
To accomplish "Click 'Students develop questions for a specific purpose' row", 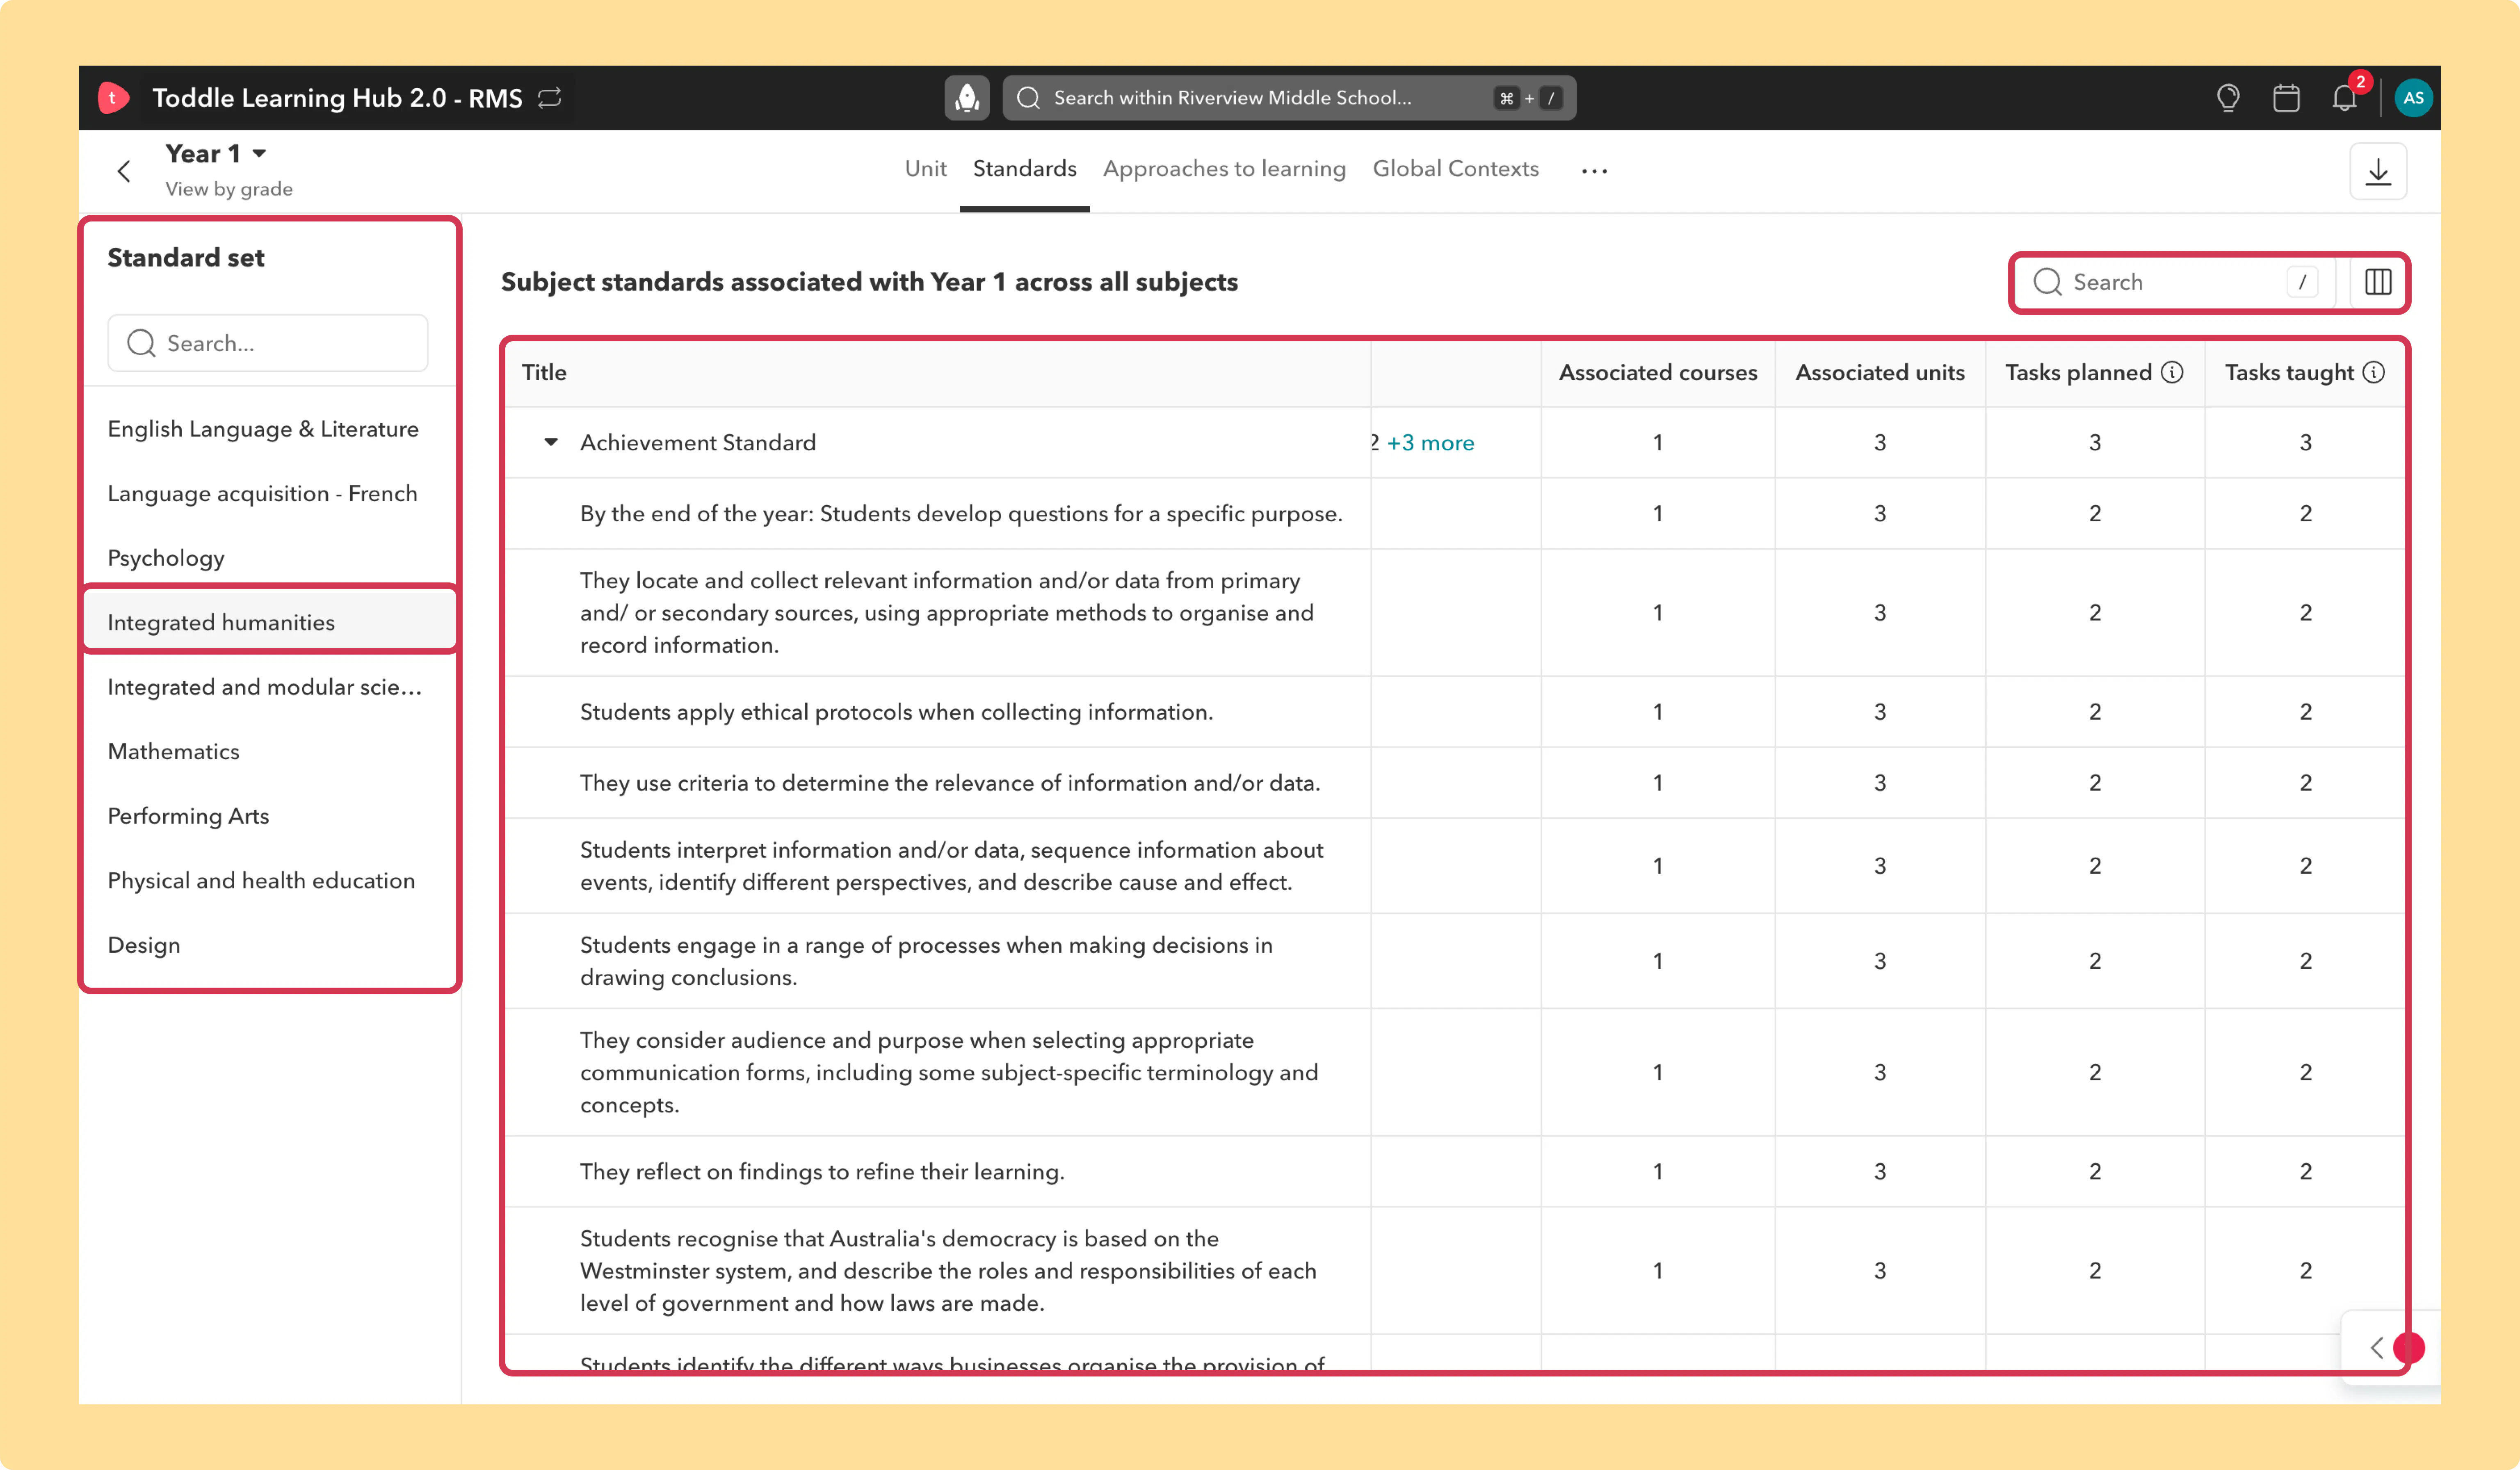I will pos(1454,514).
